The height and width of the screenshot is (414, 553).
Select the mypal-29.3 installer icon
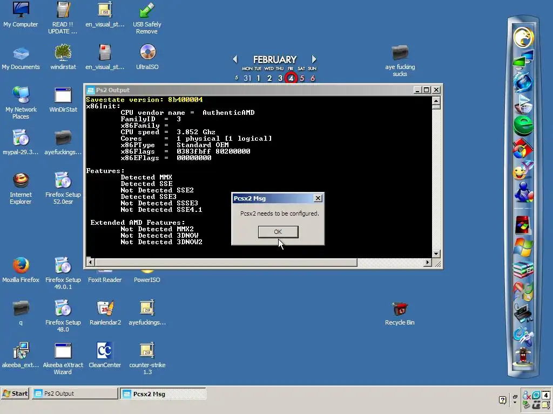pyautogui.click(x=21, y=142)
